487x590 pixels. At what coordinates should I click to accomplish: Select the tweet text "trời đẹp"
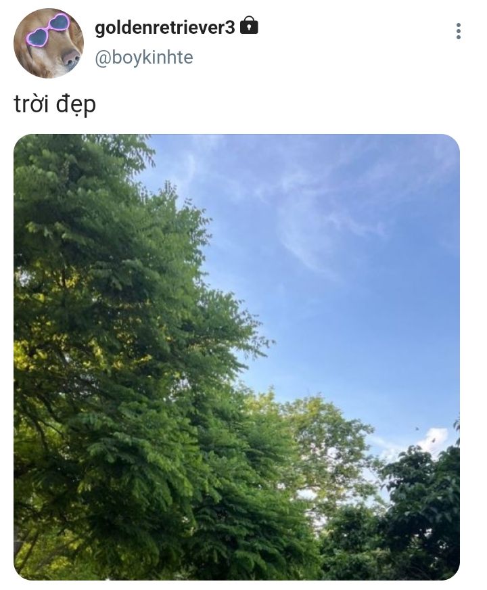click(x=55, y=104)
